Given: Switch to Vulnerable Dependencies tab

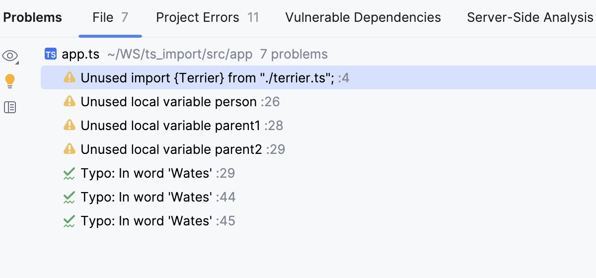Looking at the screenshot, I should pos(363,18).
